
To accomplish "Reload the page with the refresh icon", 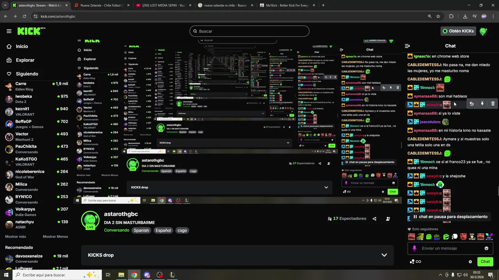I will click(x=24, y=16).
